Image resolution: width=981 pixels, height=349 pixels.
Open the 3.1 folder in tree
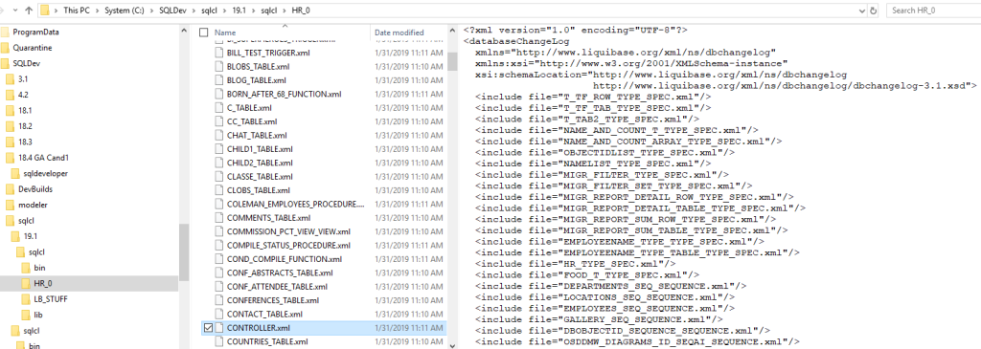[x=23, y=79]
